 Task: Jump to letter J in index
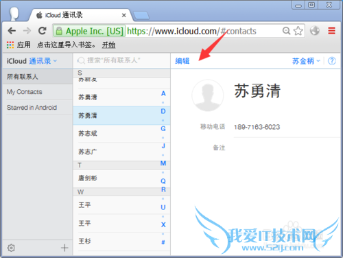click(x=163, y=146)
